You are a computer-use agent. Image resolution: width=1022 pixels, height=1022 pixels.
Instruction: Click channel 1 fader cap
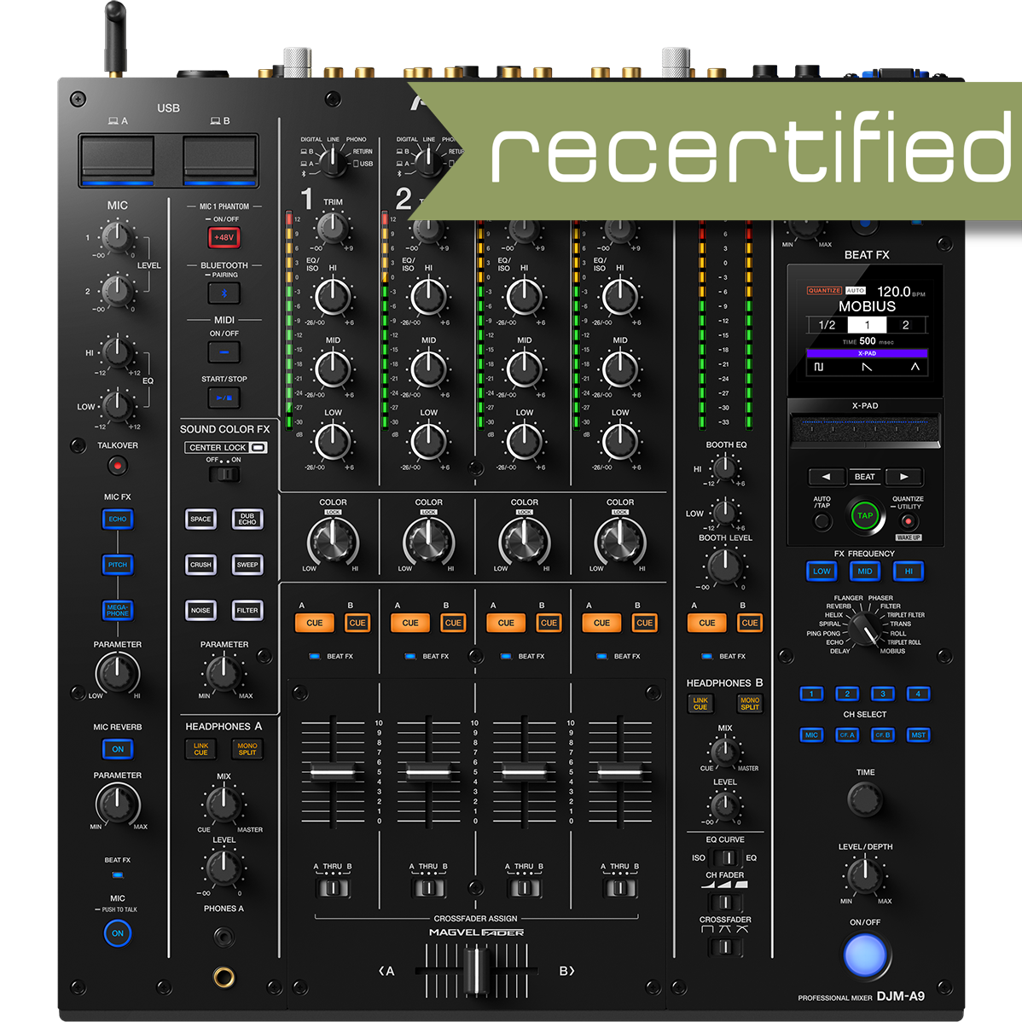coord(333,772)
